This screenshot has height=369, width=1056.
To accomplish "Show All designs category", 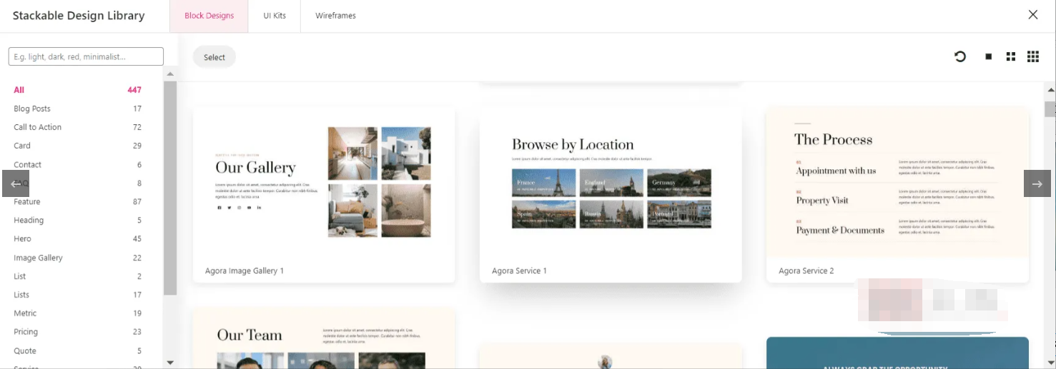I will tap(77, 90).
